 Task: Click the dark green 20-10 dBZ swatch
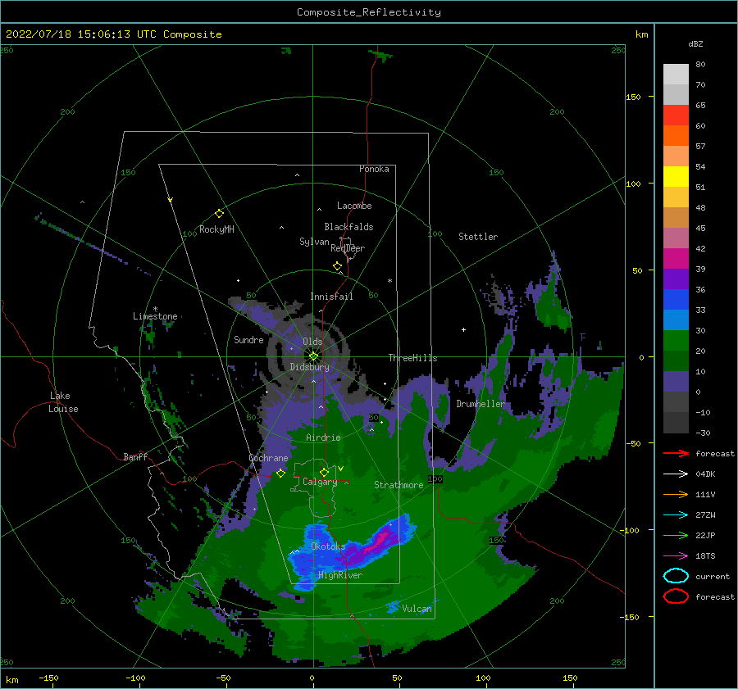[x=676, y=360]
